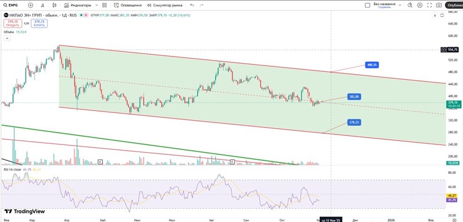Open the quick search magnifier icon
The height and width of the screenshot is (222, 463).
[x=410, y=5]
